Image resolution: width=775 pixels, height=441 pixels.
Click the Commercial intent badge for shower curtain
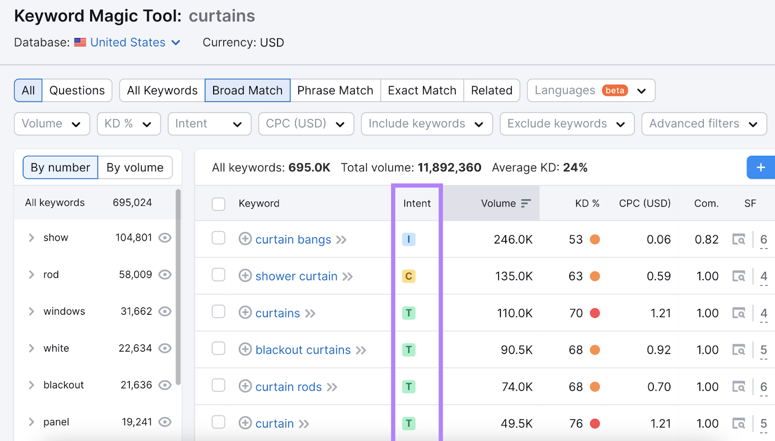point(409,276)
